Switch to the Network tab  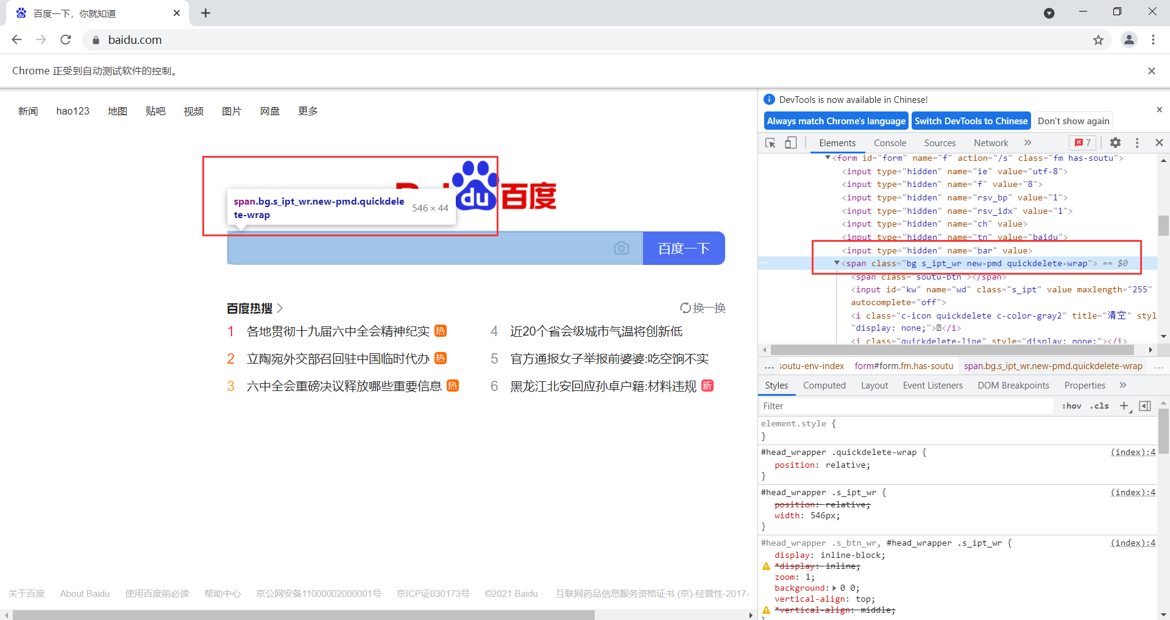pyautogui.click(x=991, y=143)
